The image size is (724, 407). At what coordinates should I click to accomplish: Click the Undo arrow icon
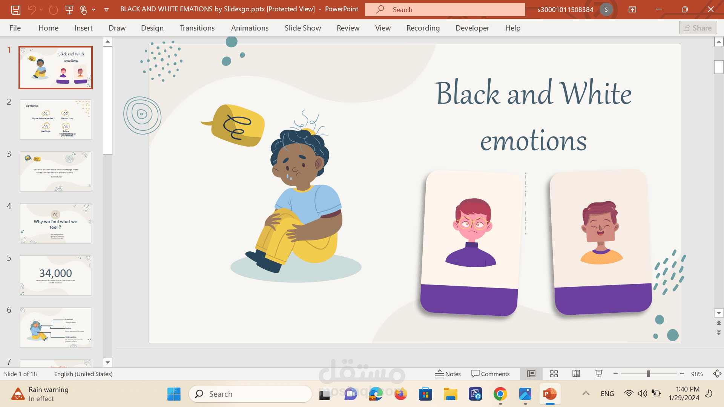(x=32, y=10)
